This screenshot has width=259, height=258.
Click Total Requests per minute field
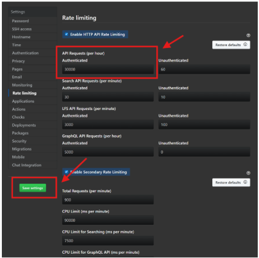pyautogui.click(x=108, y=200)
